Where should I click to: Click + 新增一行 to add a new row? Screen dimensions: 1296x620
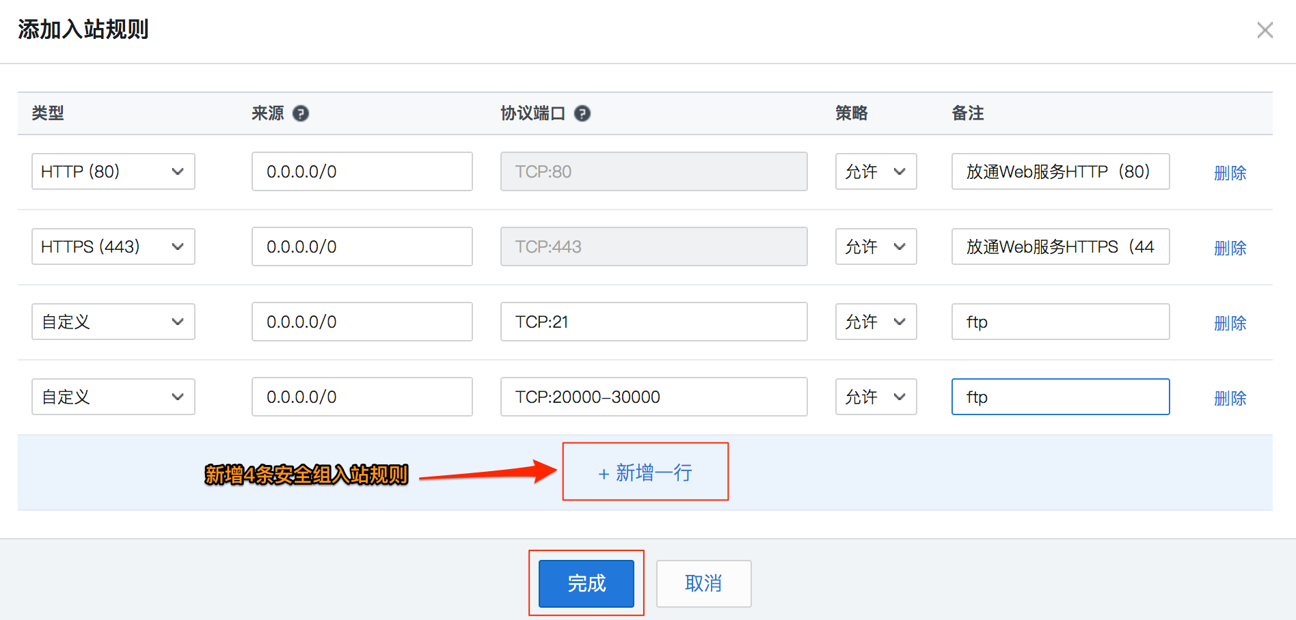click(645, 473)
